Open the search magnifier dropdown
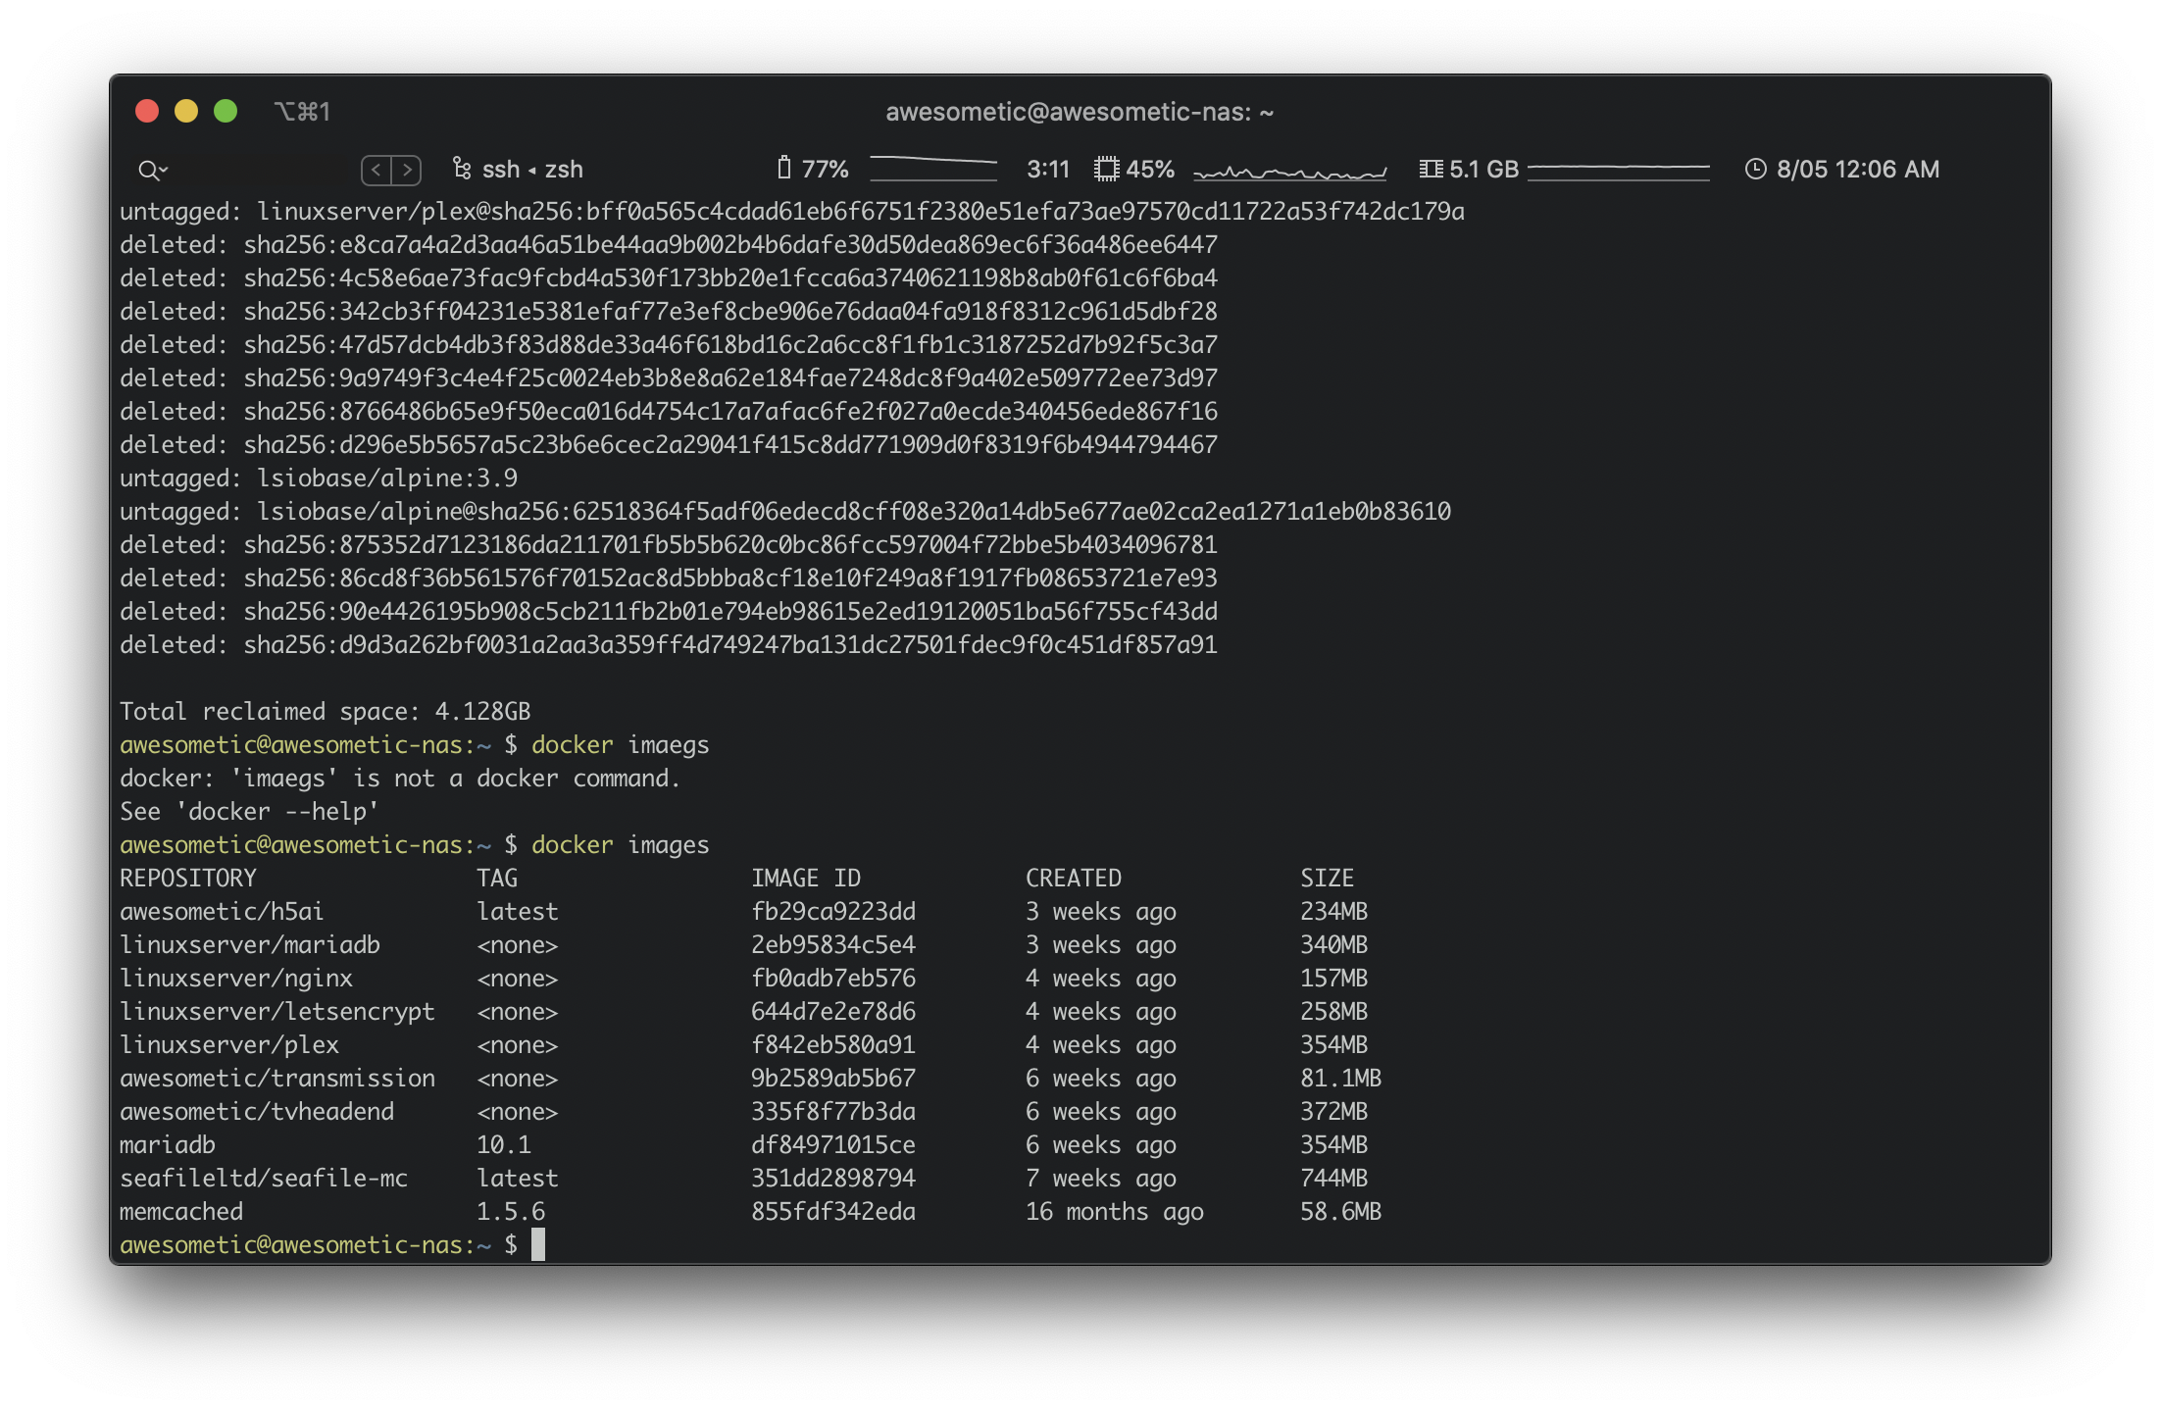This screenshot has width=2161, height=1410. [x=152, y=171]
